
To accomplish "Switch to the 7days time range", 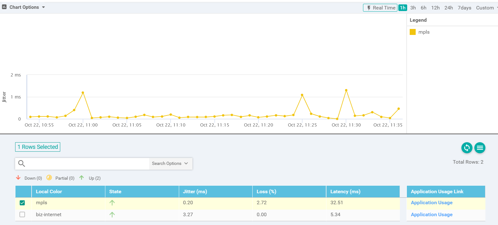I will (x=464, y=8).
